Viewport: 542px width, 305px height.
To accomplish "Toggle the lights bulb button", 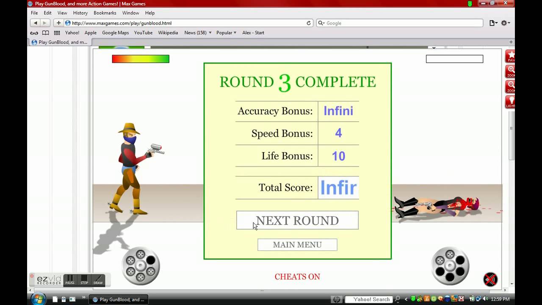I will [510, 102].
